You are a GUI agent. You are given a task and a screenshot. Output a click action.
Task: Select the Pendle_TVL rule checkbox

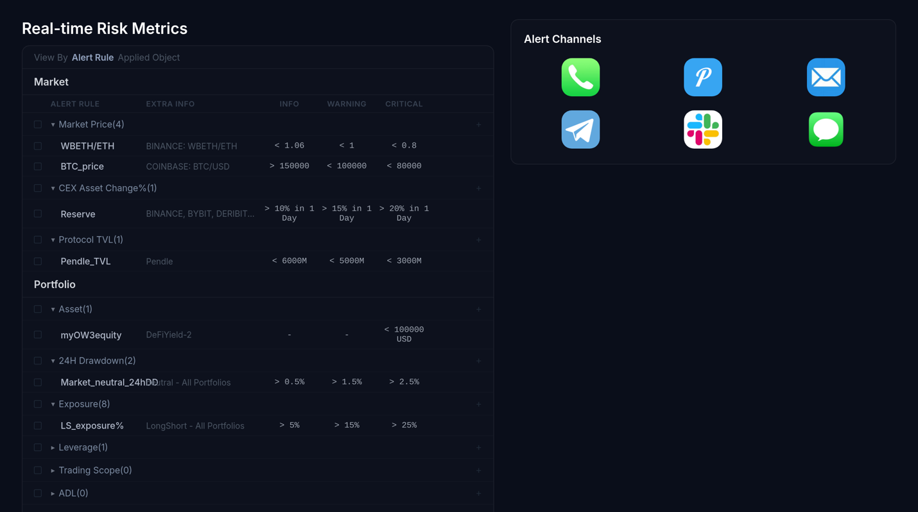coord(38,261)
